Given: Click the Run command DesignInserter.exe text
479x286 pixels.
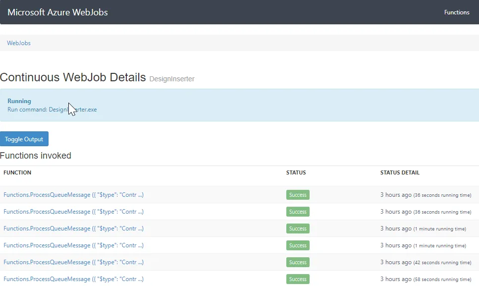Looking at the screenshot, I should point(52,110).
